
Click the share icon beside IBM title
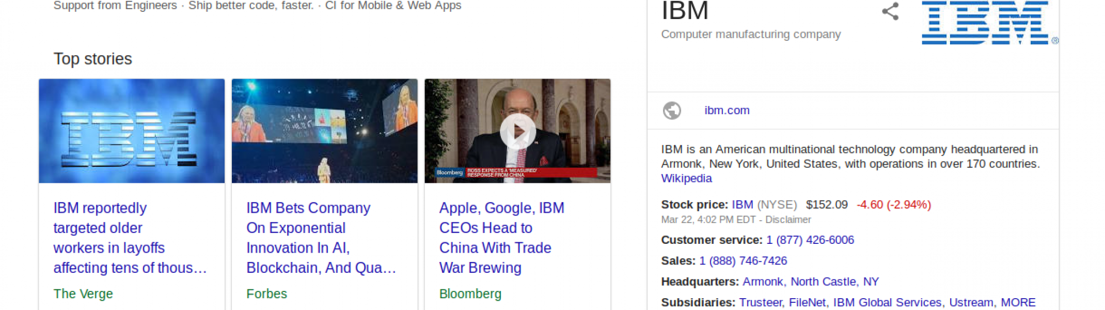point(890,11)
